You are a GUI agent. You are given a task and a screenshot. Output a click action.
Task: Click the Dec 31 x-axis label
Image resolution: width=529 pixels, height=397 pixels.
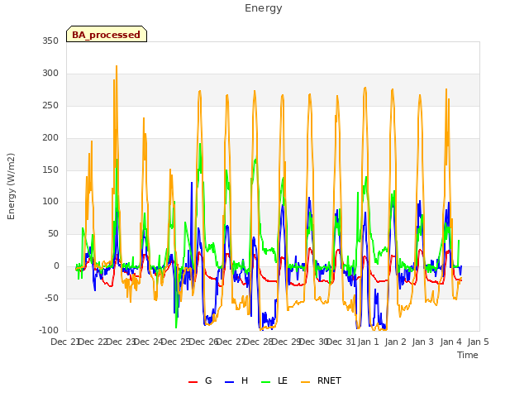[341, 342]
